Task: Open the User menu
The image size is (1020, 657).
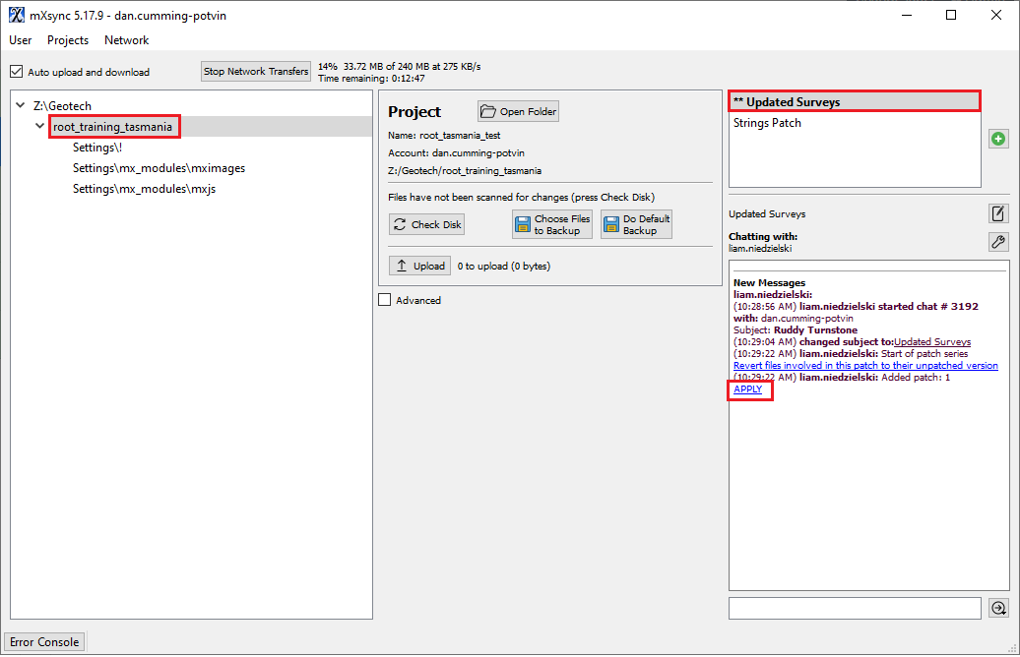Action: point(21,40)
